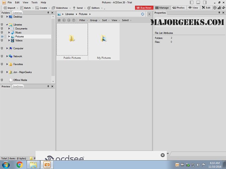Toggle Easy-Select marker for Offline Media
Image resolution: width=226 pixels, height=169 pixels.
2,80
